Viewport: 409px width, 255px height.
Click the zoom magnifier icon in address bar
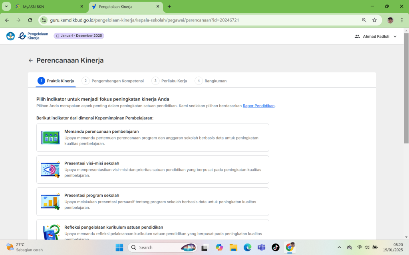[364, 20]
